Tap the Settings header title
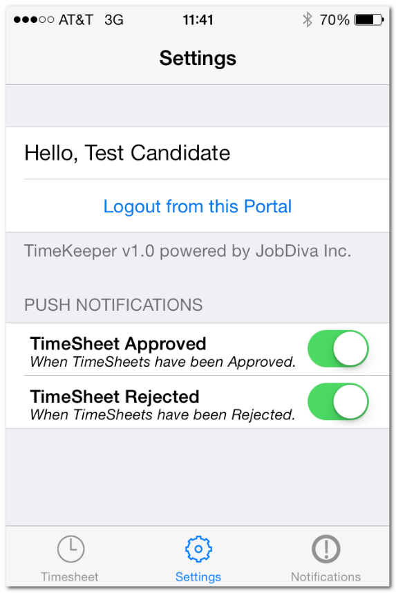Screen dimensions: 396x593 click(x=198, y=58)
